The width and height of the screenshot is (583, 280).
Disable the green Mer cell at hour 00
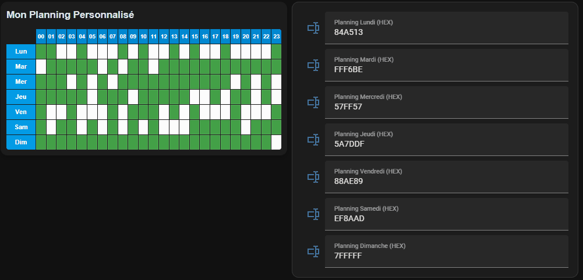click(41, 81)
